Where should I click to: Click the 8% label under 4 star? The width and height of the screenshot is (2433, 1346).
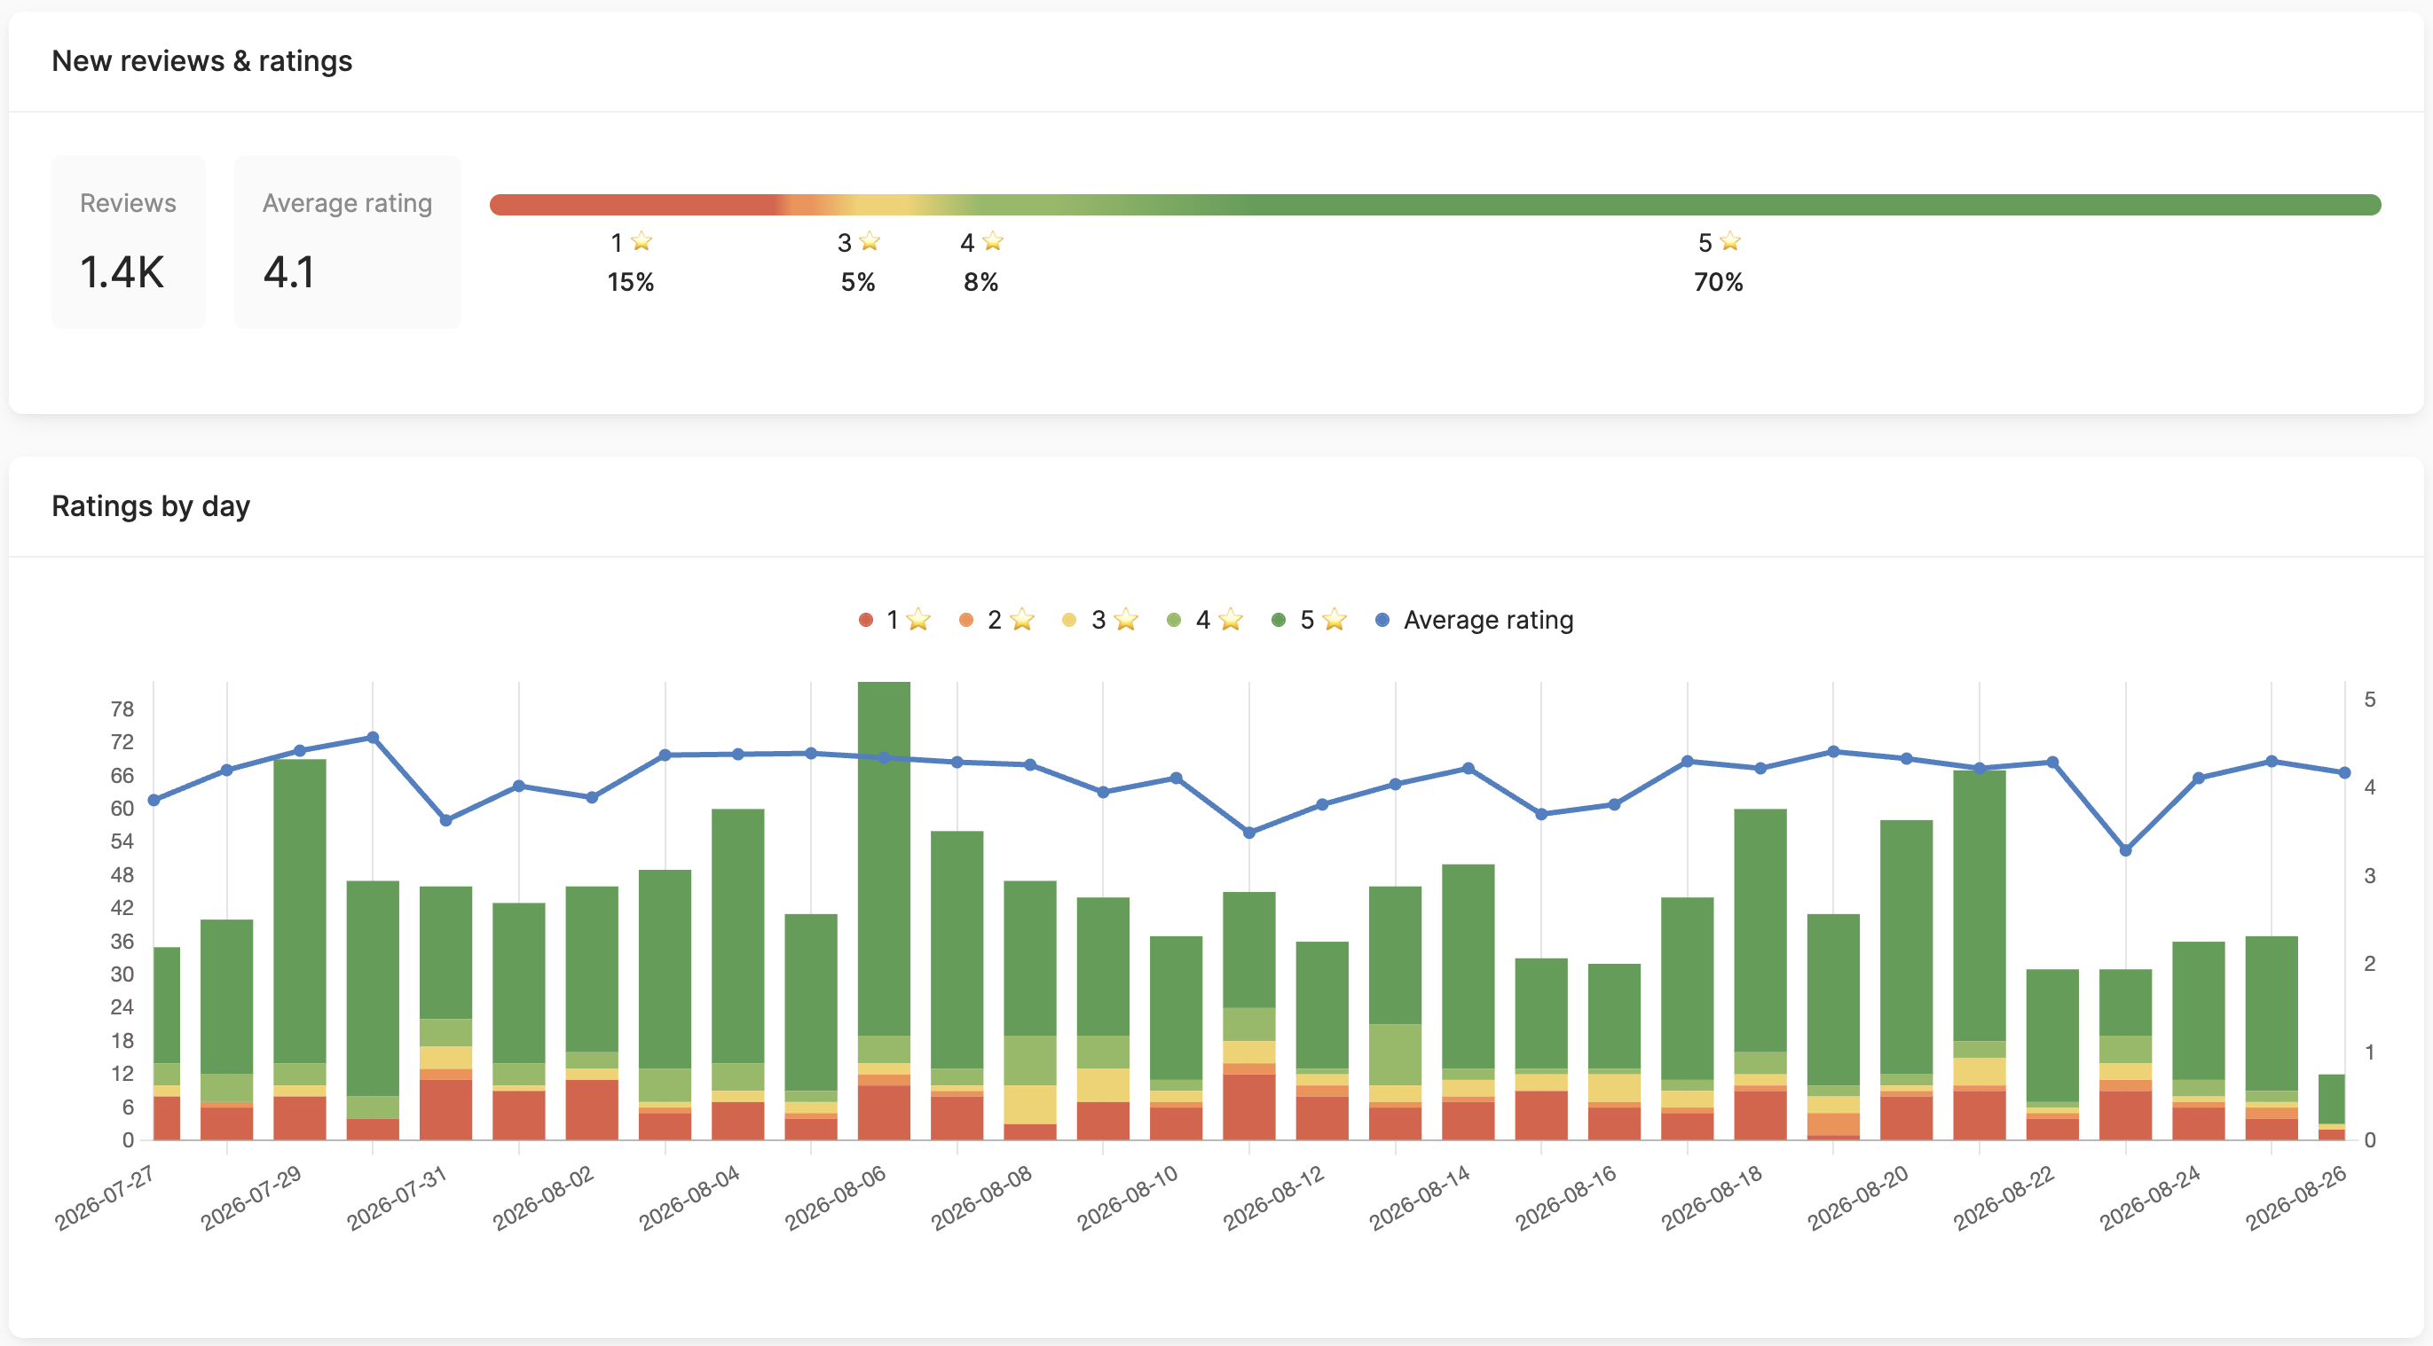pyautogui.click(x=981, y=282)
